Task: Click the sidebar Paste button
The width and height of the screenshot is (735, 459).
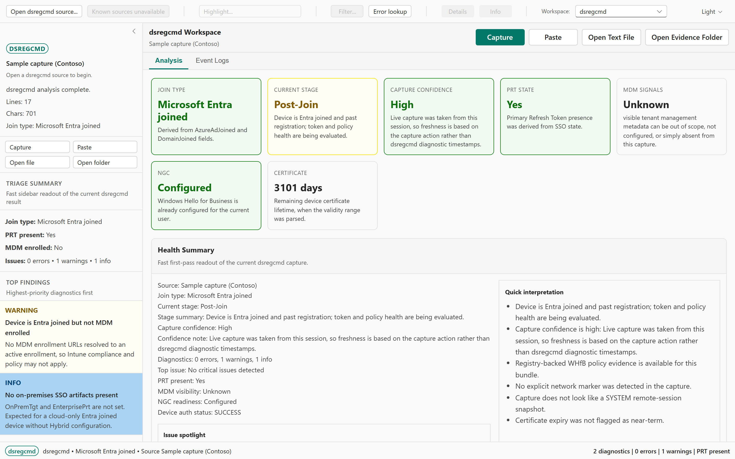Action: [x=105, y=147]
